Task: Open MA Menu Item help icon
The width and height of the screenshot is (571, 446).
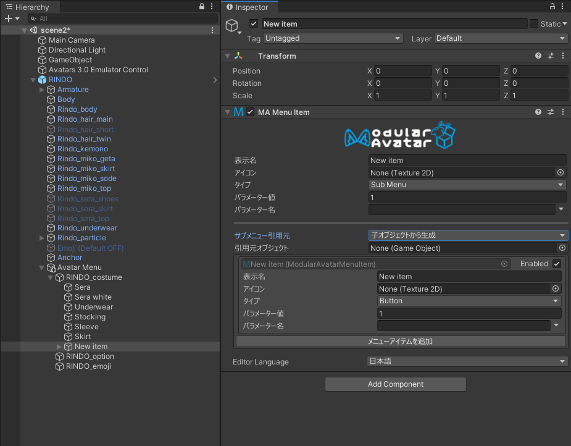Action: (538, 112)
